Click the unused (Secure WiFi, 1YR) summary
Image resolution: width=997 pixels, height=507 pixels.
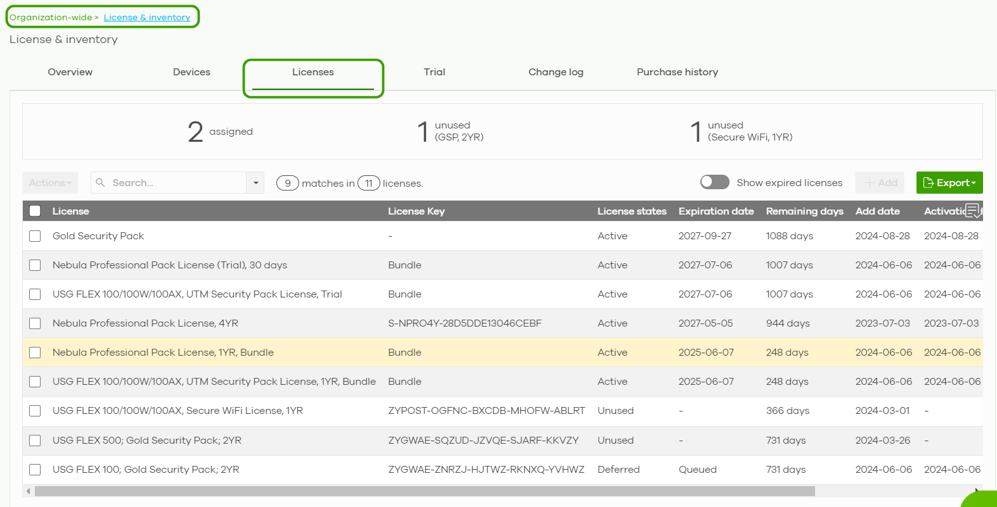pos(742,132)
